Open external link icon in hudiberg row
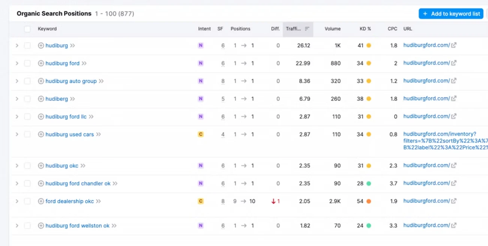Image resolution: width=488 pixels, height=246 pixels. 454,98
